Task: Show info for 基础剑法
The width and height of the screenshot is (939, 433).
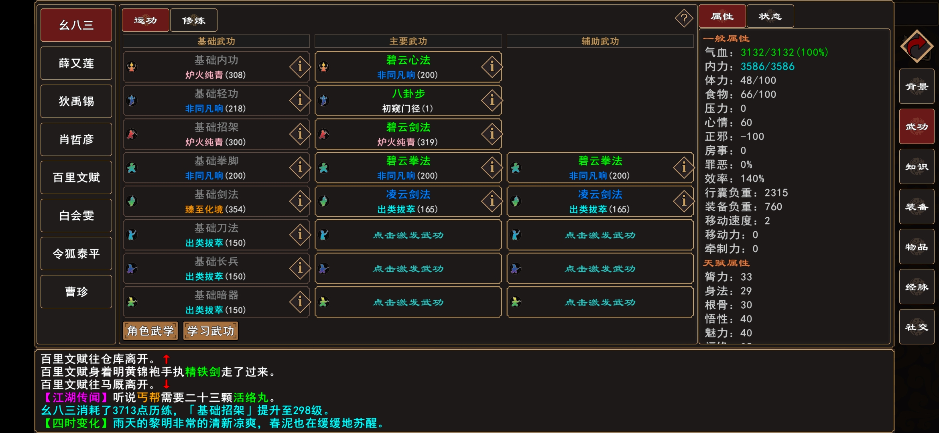Action: [299, 201]
